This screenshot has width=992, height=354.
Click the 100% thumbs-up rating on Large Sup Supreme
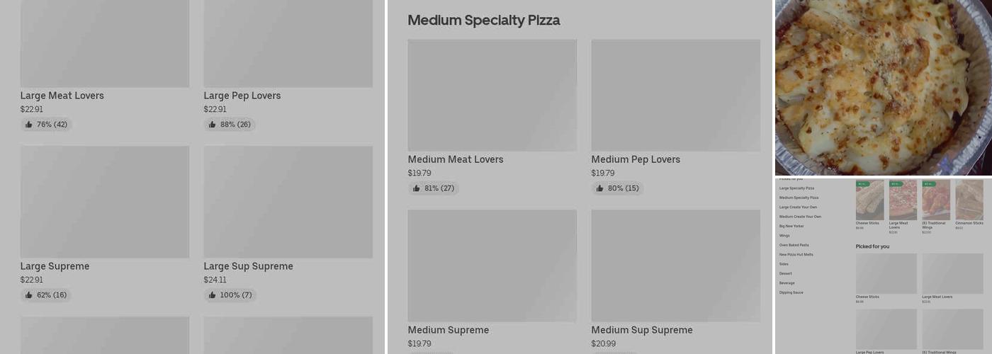230,295
